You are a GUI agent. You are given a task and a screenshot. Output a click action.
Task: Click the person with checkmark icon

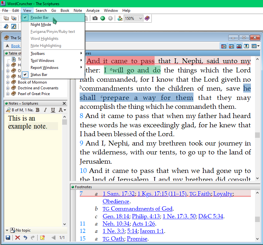tap(120, 18)
